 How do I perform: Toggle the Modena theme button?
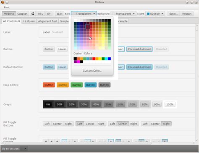[9, 14]
